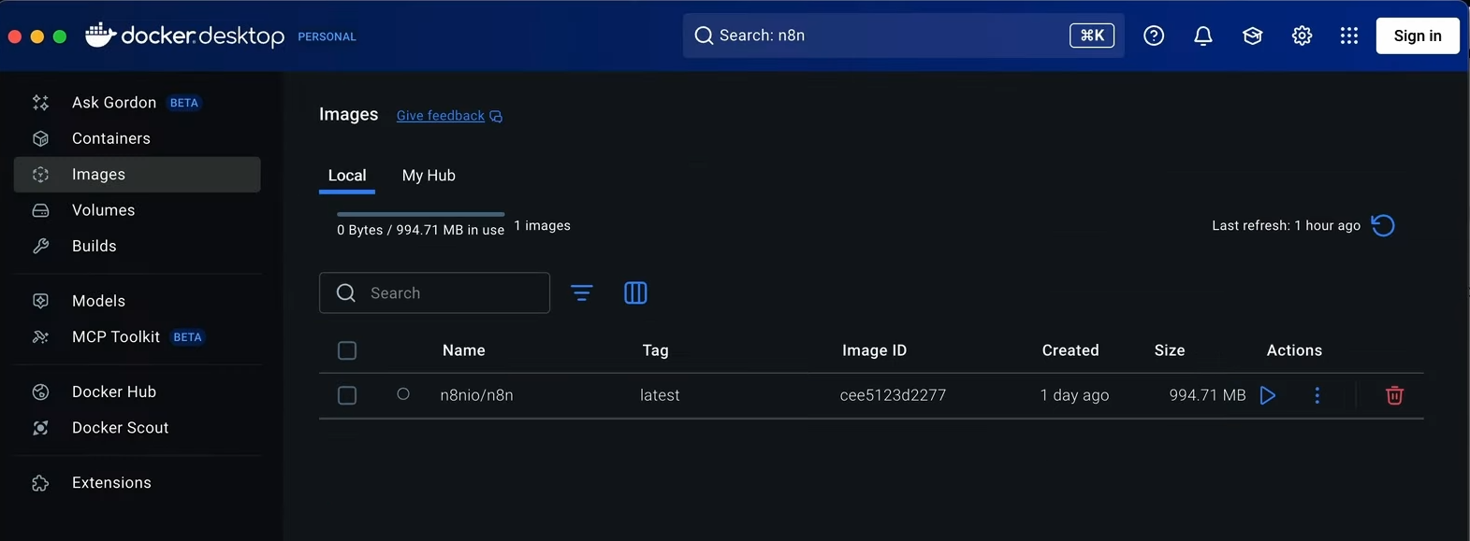Refresh the images list
Image resolution: width=1470 pixels, height=541 pixels.
click(x=1383, y=225)
